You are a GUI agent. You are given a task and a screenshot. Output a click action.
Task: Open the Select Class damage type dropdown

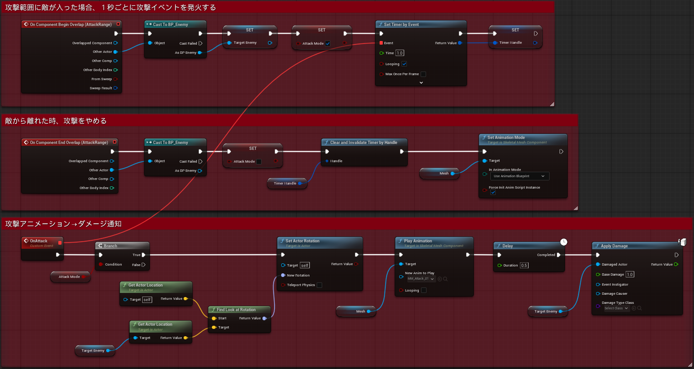tap(616, 308)
